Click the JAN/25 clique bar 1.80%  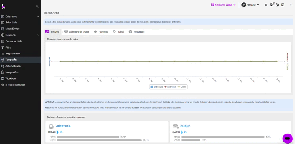tap(191, 140)
